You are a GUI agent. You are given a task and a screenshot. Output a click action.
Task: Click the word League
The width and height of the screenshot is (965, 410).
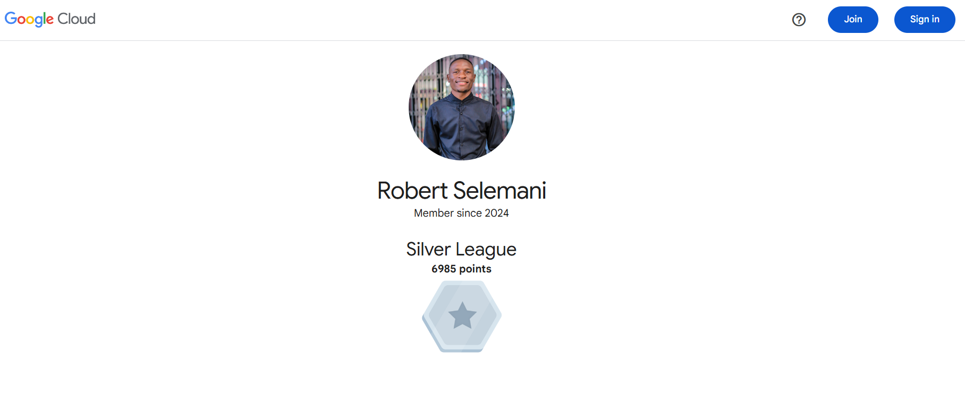click(486, 250)
